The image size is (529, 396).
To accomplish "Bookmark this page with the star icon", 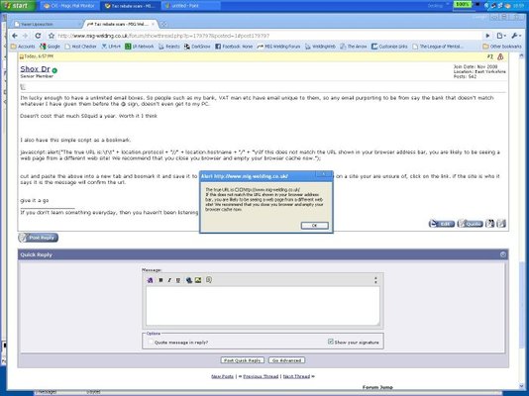I will pos(52,36).
